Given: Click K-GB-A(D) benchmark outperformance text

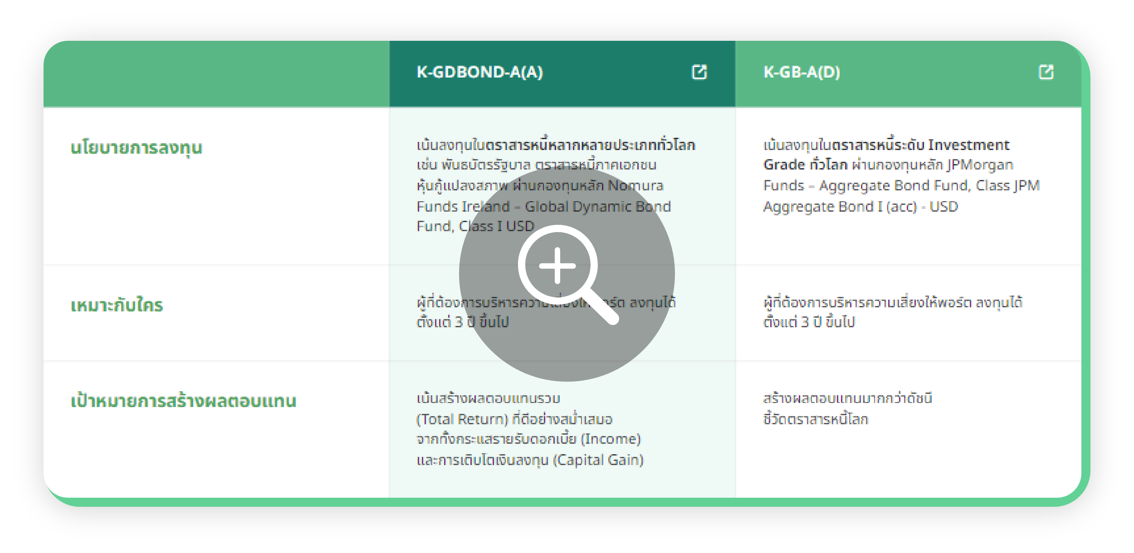Looking at the screenshot, I should point(847,408).
